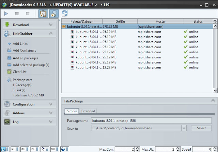Click Add Links in LinkGrabber
The height and width of the screenshot is (152, 218).
pyautogui.click(x=20, y=43)
